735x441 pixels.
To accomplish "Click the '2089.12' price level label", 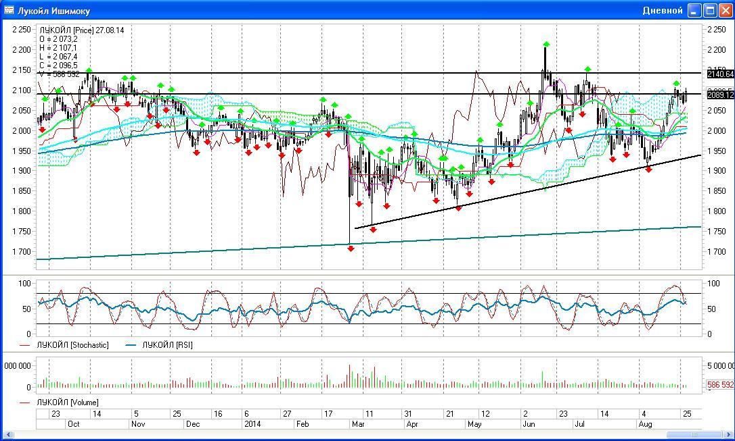I will click(x=721, y=95).
